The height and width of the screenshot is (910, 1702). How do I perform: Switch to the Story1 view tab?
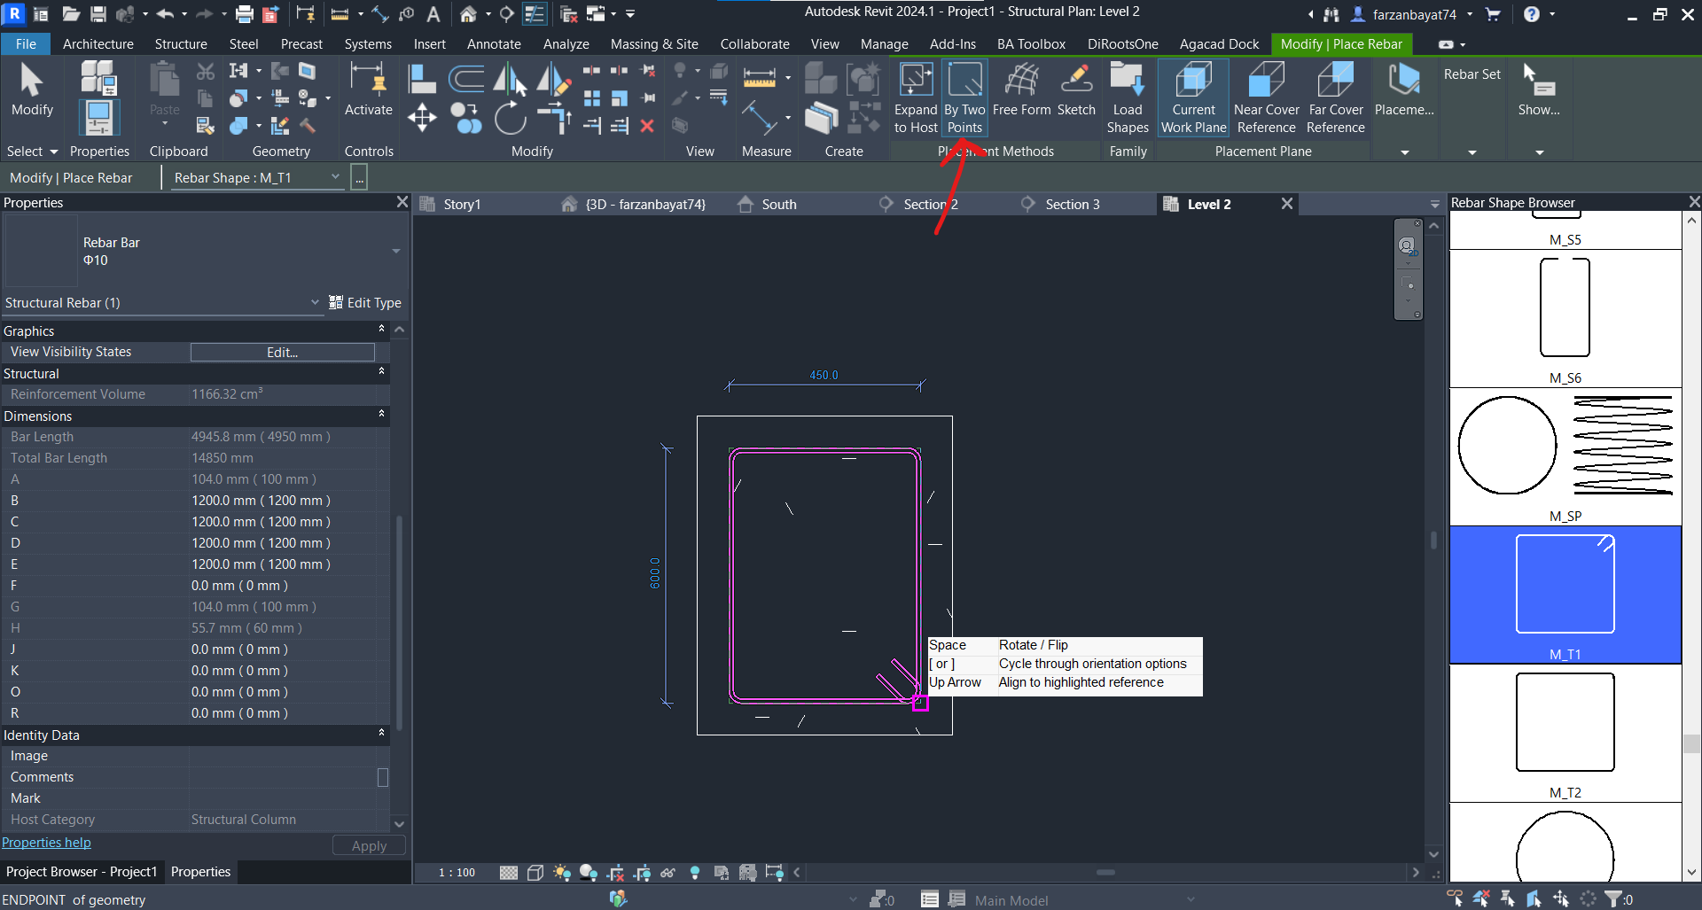point(462,204)
